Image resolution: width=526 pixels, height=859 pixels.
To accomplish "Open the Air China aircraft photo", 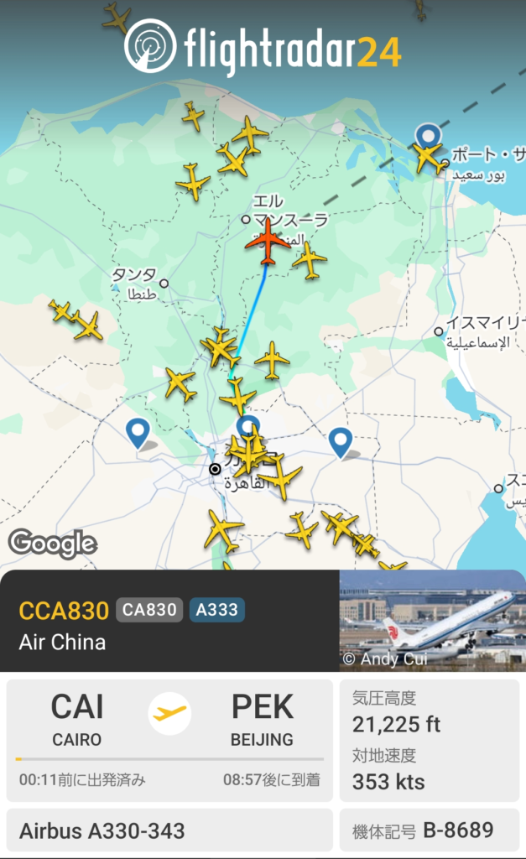I will [x=432, y=621].
